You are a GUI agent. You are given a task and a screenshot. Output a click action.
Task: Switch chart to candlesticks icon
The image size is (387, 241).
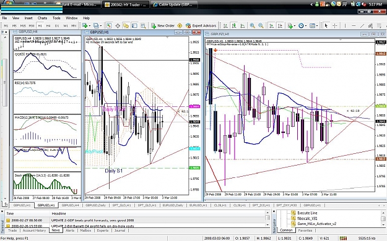click(x=234, y=25)
